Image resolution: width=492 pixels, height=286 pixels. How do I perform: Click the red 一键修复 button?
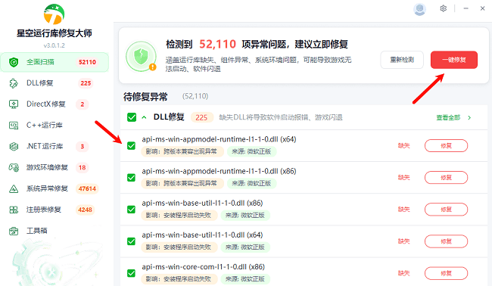coord(454,60)
